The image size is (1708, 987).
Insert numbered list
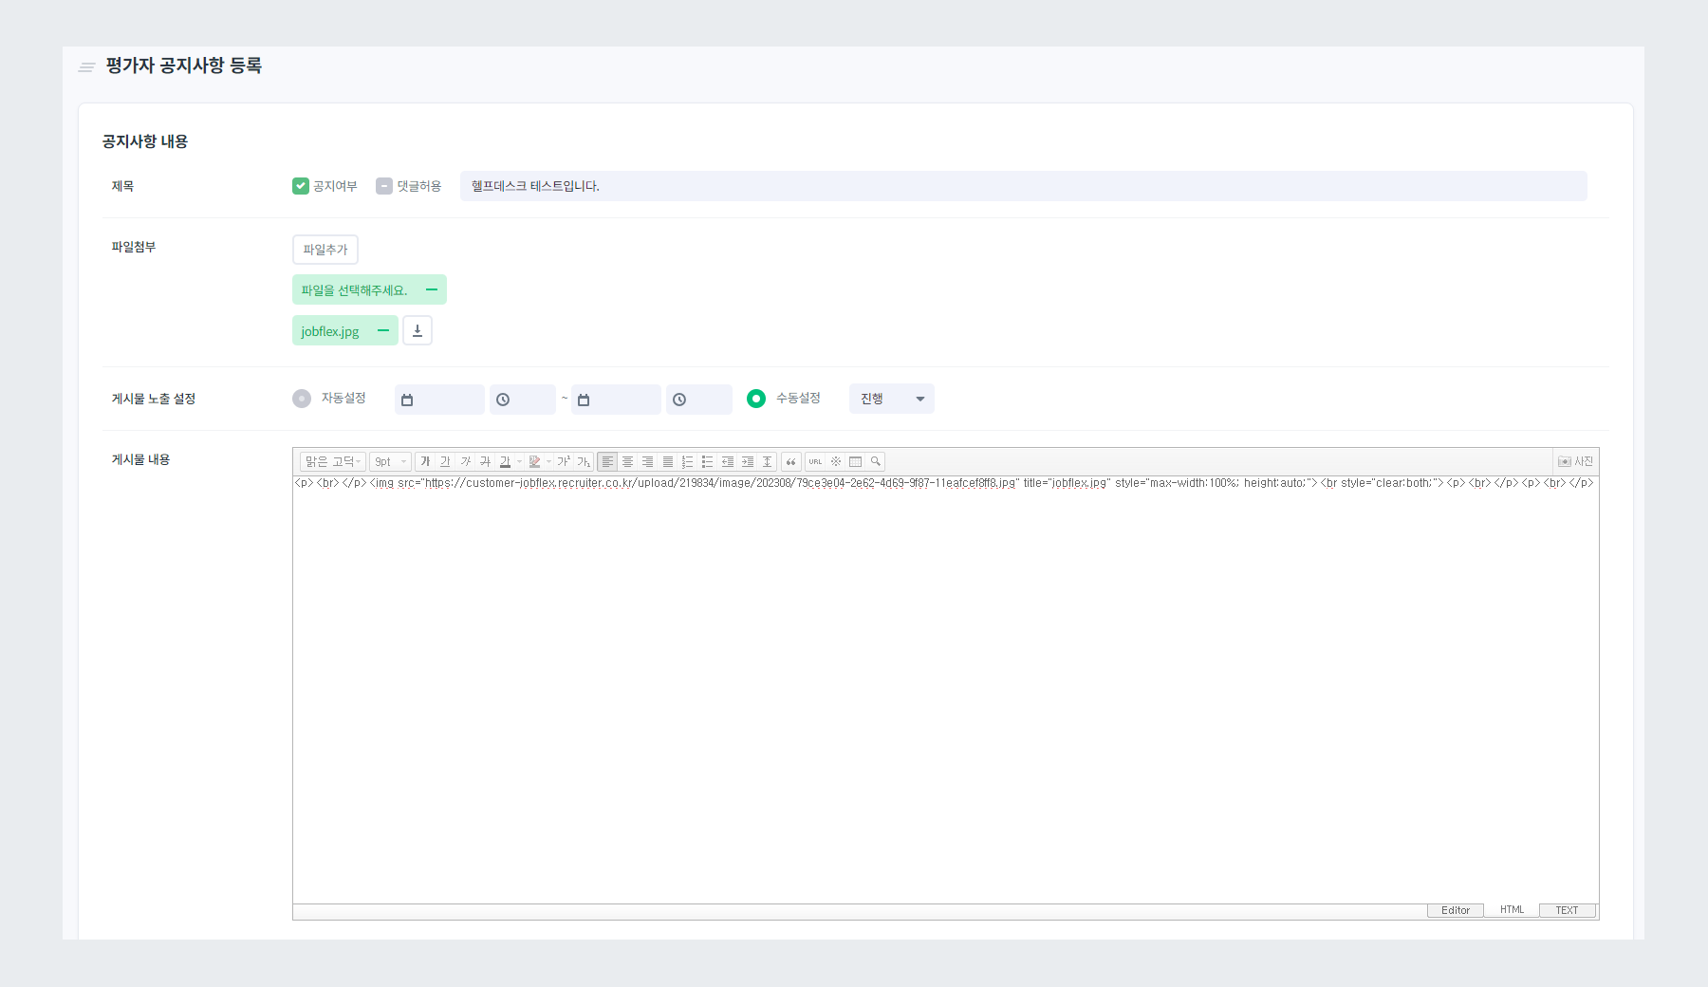coord(687,461)
